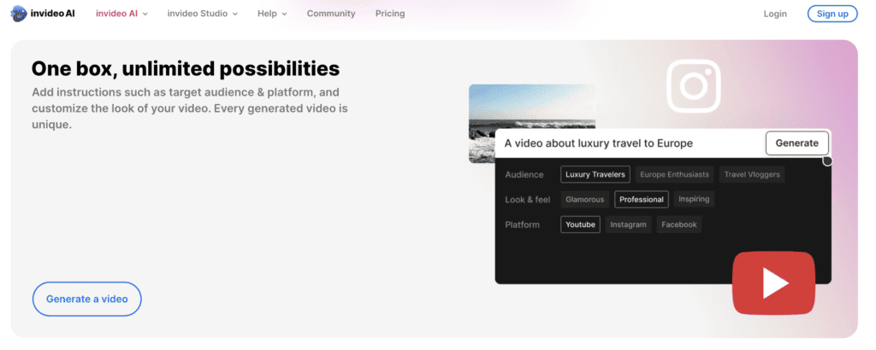Go to the Community page

(x=331, y=14)
